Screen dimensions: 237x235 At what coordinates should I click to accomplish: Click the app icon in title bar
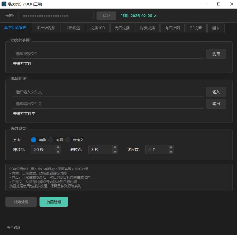pos(4,4)
